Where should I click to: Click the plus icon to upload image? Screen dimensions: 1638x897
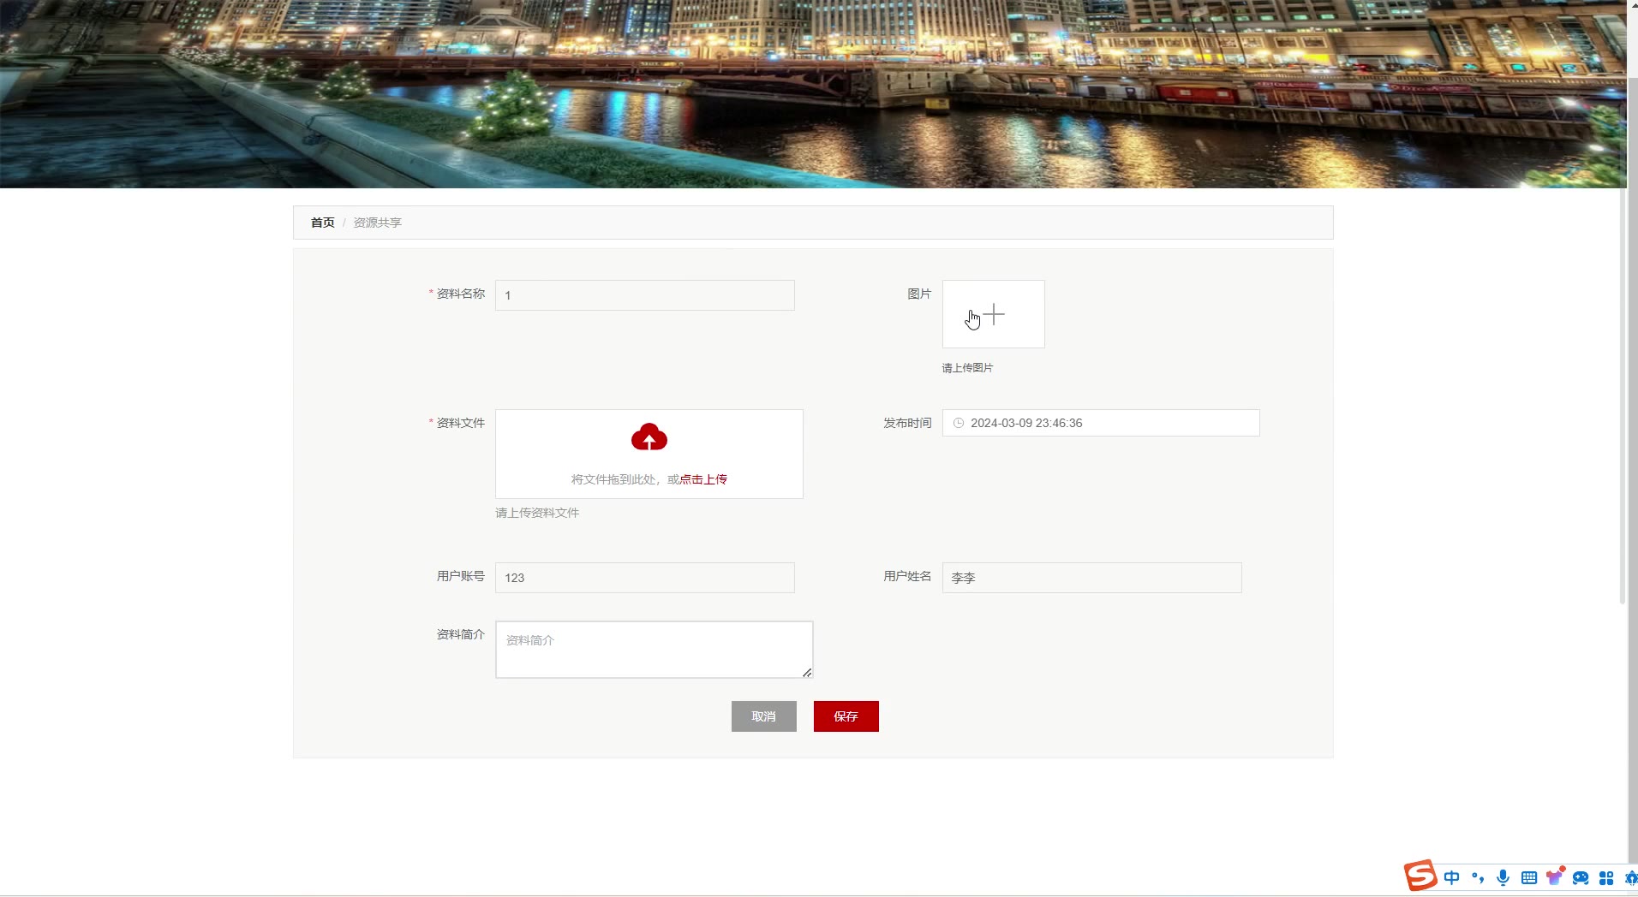tap(994, 315)
